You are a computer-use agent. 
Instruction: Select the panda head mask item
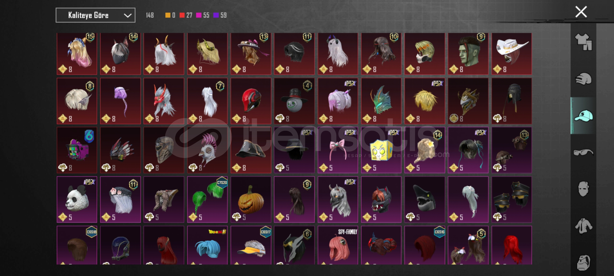77,199
